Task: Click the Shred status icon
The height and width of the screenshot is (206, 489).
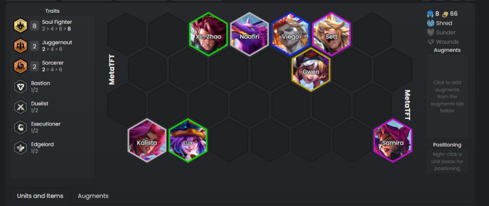Action: (x=431, y=23)
